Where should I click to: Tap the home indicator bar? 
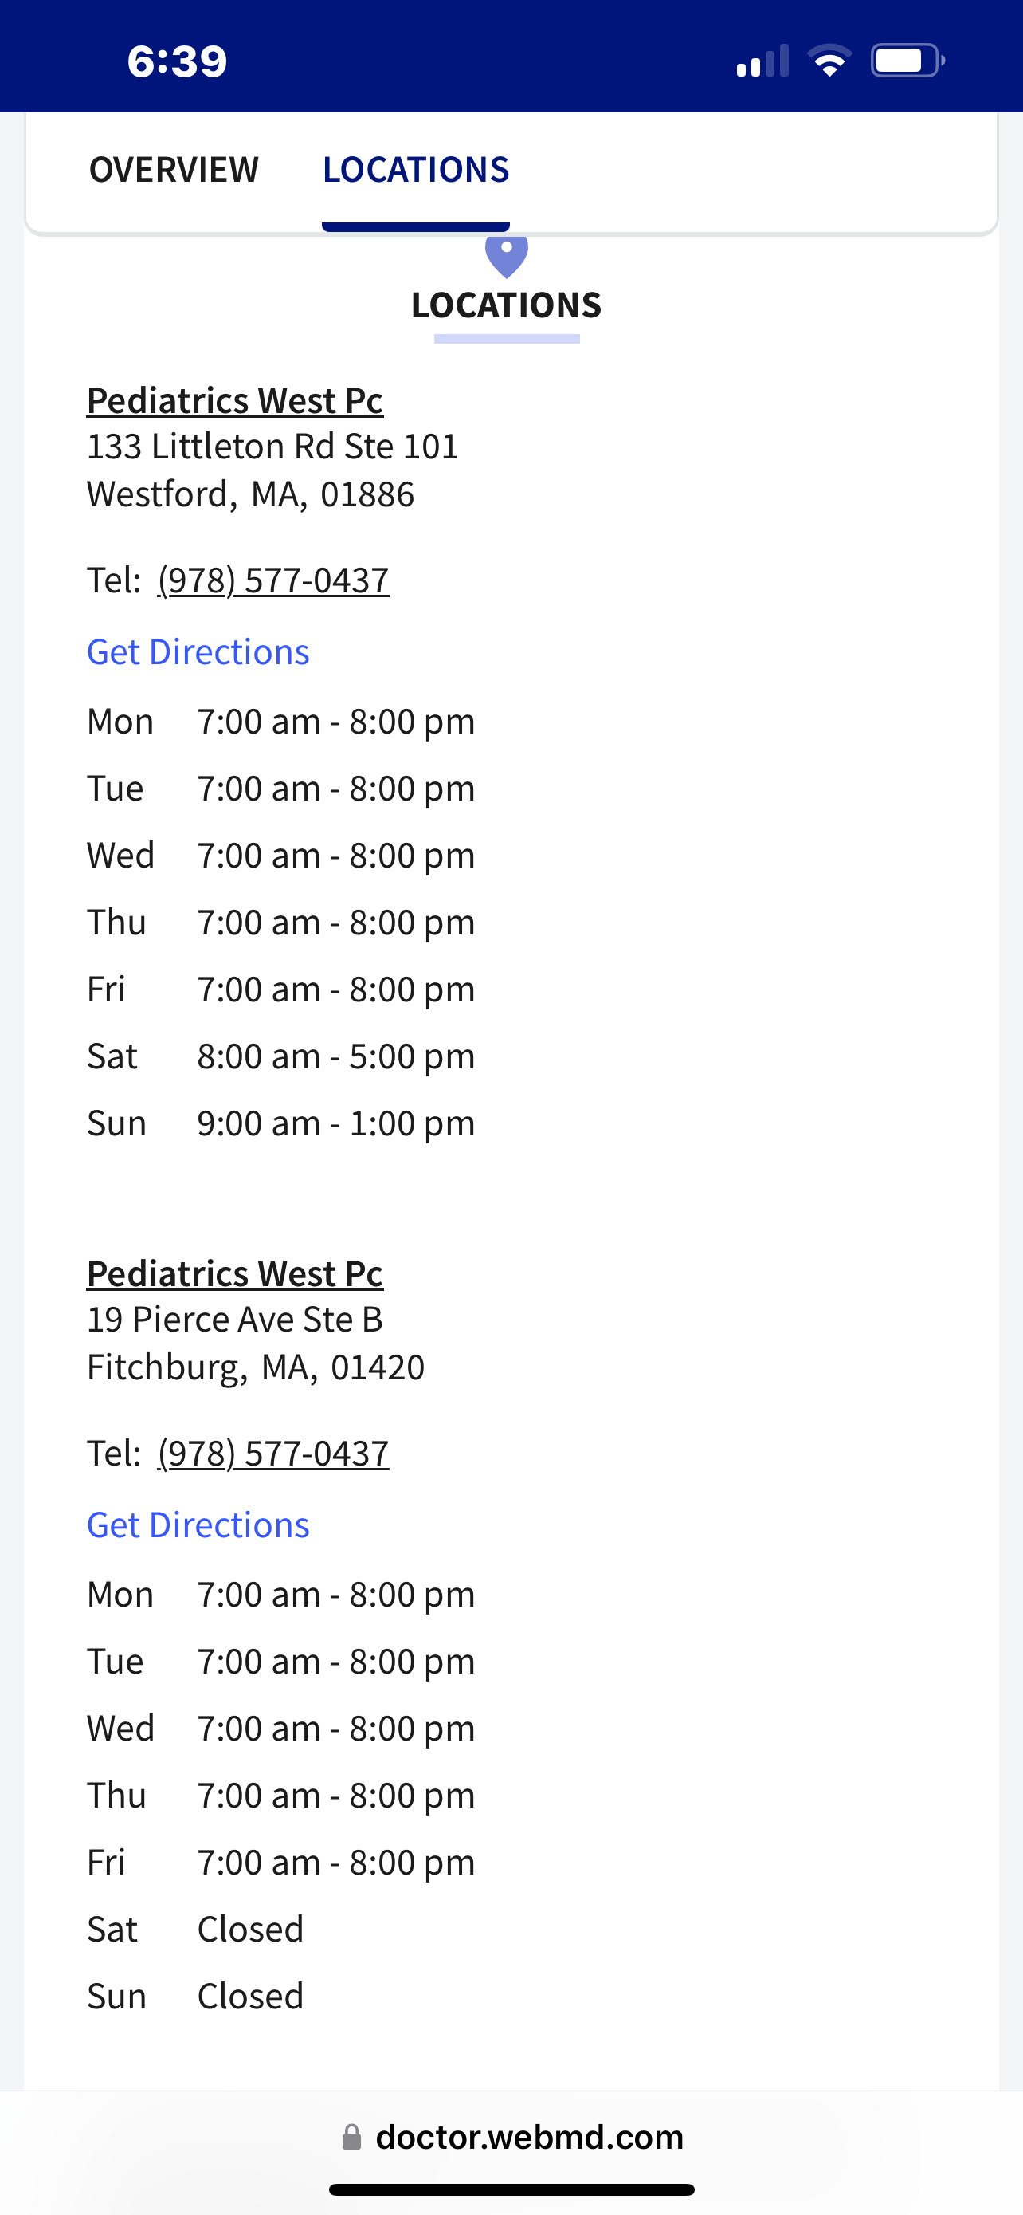point(511,2189)
